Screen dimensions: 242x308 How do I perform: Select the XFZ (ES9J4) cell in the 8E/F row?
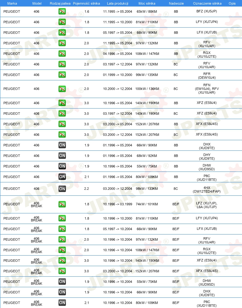pyautogui.click(x=207, y=260)
